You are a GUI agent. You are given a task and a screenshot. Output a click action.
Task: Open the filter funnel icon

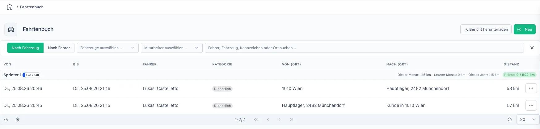(532, 48)
